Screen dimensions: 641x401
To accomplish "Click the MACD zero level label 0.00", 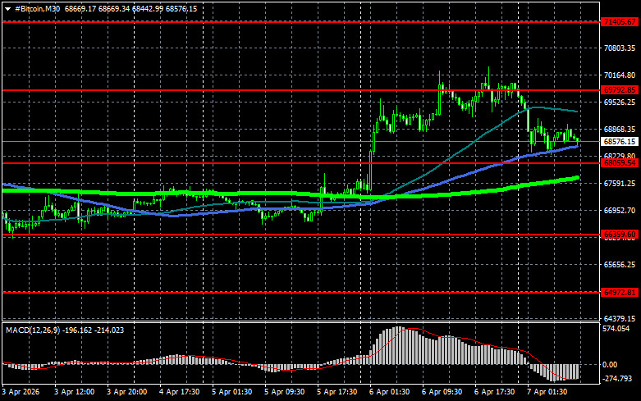I will click(610, 365).
